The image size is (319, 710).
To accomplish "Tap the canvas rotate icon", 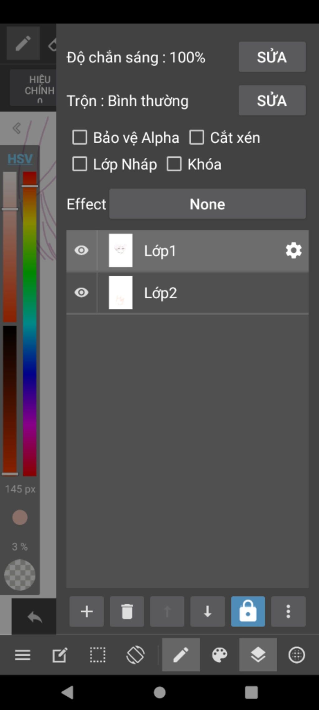I will (x=136, y=655).
